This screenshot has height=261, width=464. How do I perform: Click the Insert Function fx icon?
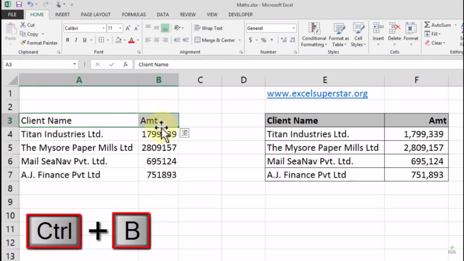[125, 65]
